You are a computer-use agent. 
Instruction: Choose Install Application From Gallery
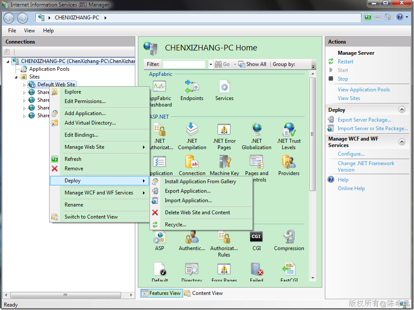(x=200, y=182)
